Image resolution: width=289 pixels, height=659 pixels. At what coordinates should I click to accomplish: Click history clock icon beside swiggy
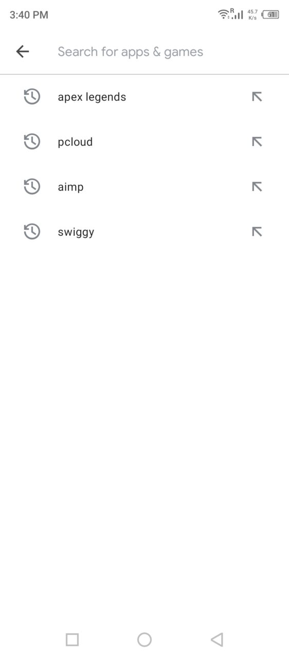pos(32,232)
